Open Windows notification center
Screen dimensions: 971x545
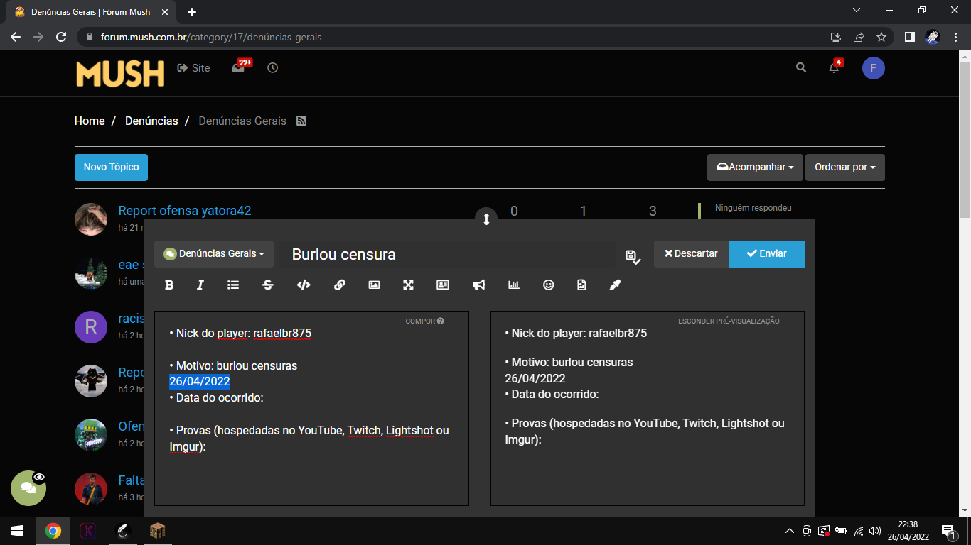[948, 531]
